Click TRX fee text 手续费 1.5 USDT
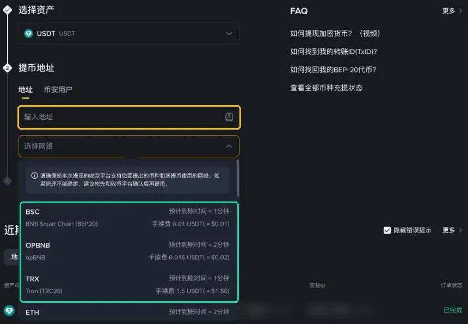468x324 pixels. [x=193, y=291]
